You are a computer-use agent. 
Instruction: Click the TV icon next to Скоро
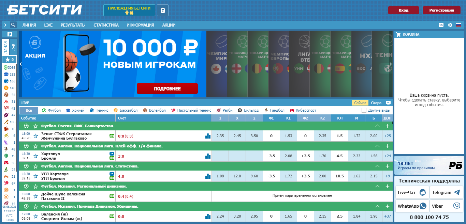388,103
